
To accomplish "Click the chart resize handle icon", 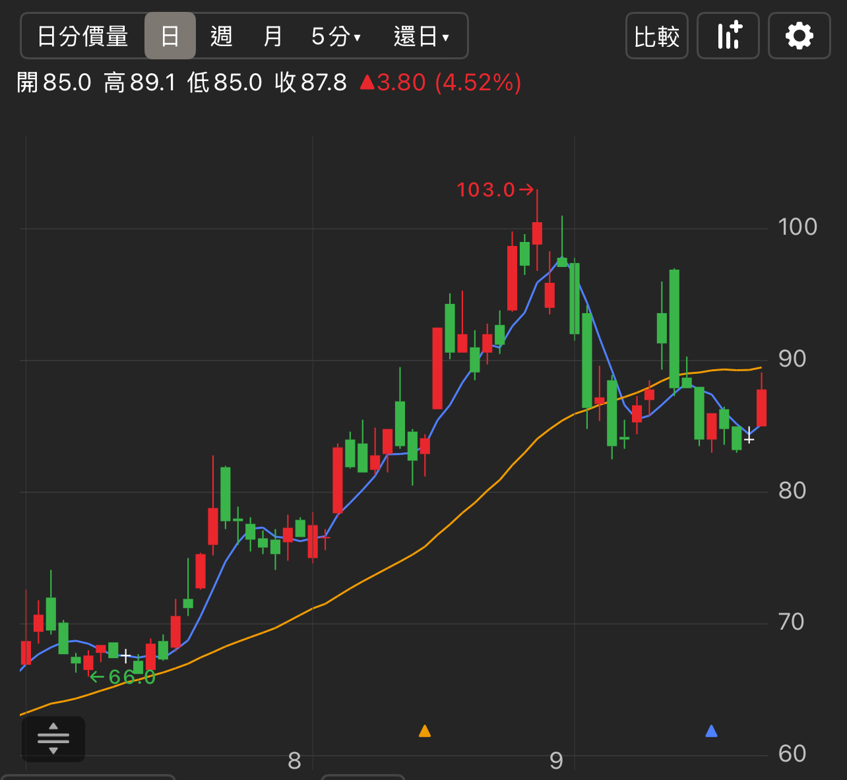I will pos(53,738).
